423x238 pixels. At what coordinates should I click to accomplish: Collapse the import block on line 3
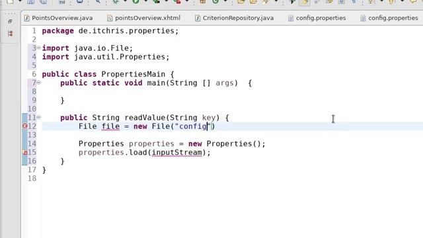[38, 48]
